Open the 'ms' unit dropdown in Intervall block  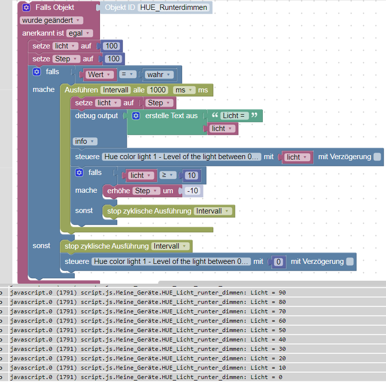pos(184,90)
